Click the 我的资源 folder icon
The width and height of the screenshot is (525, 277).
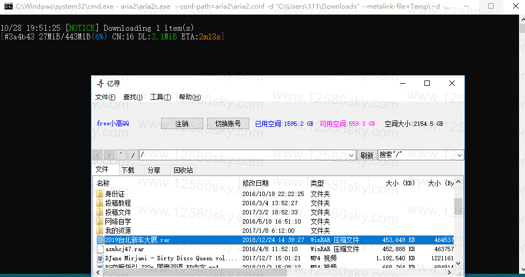pyautogui.click(x=100, y=231)
